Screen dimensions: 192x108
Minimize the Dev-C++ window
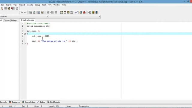184,1
